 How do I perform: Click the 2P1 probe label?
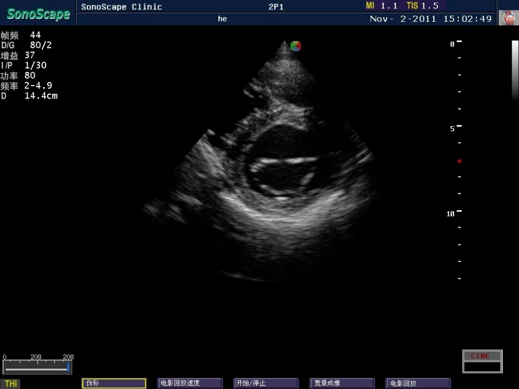pyautogui.click(x=276, y=7)
